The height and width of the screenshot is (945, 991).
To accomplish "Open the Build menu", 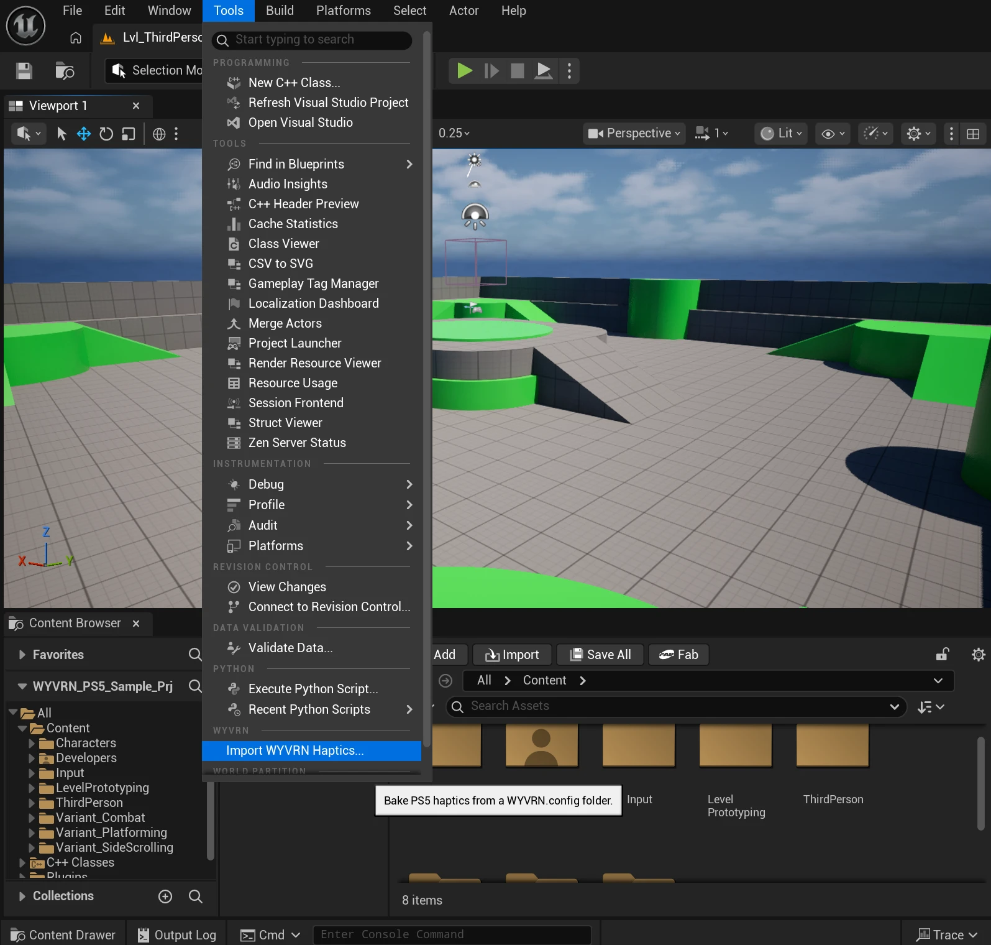I will pyautogui.click(x=280, y=11).
